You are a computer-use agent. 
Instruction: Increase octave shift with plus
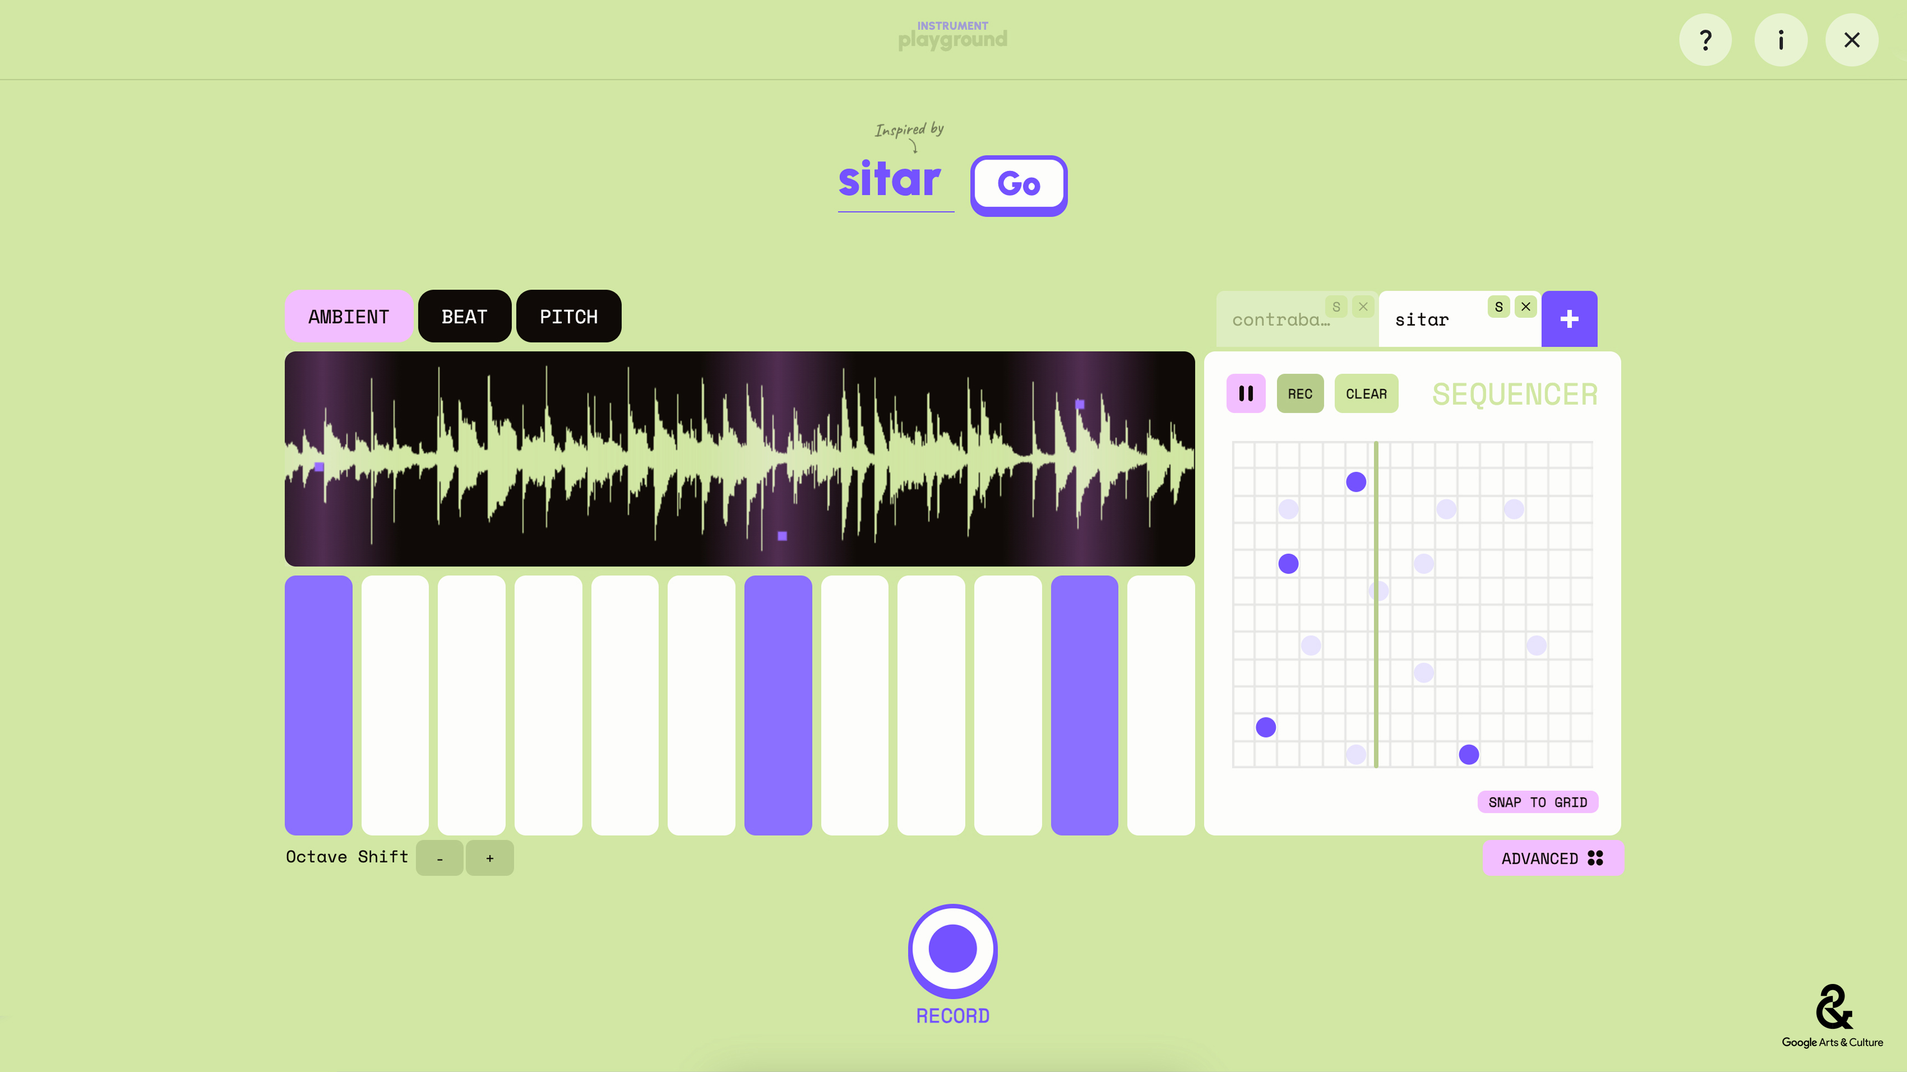tap(489, 858)
